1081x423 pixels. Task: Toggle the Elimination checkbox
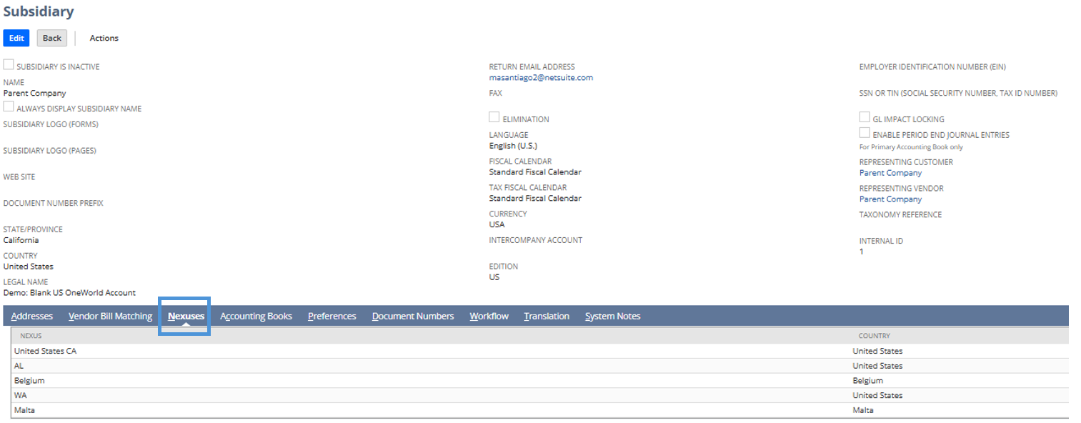point(494,118)
